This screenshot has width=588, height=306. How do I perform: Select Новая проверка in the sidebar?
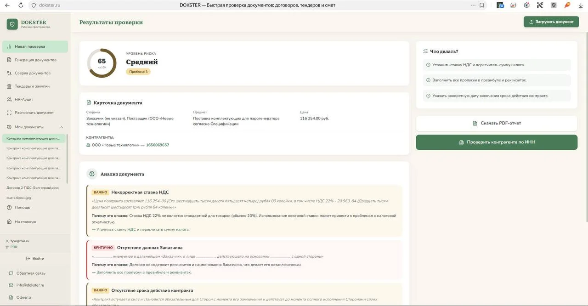point(35,46)
